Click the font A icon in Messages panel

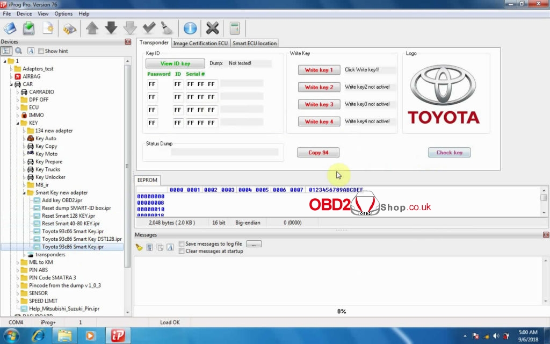point(170,247)
